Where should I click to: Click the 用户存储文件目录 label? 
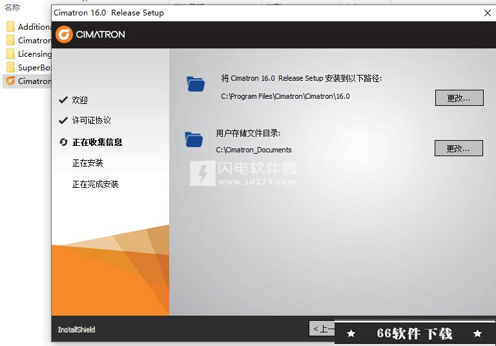coord(248,133)
